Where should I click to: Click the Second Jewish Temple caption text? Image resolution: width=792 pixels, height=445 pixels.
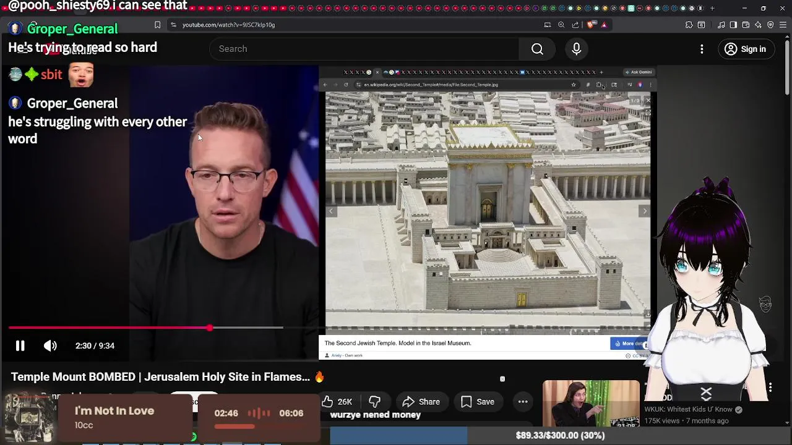click(397, 343)
